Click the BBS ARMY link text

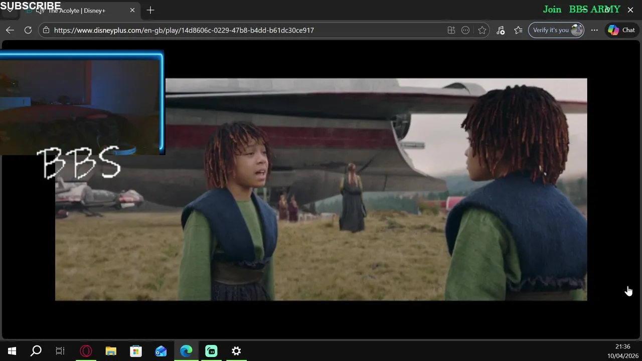pyautogui.click(x=595, y=9)
